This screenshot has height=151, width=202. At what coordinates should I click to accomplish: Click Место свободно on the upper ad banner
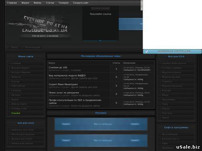[103, 124]
